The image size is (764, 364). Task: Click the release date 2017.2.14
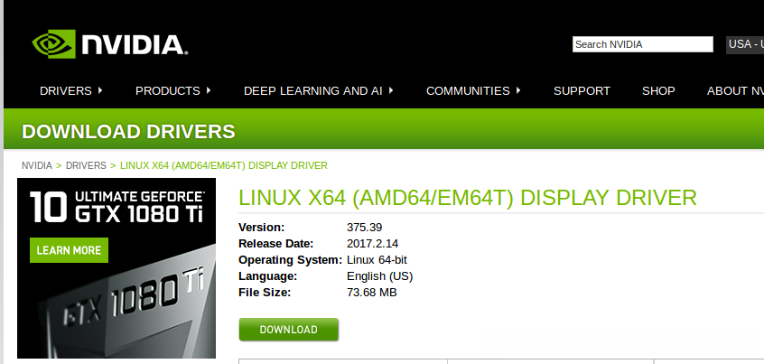click(x=373, y=244)
